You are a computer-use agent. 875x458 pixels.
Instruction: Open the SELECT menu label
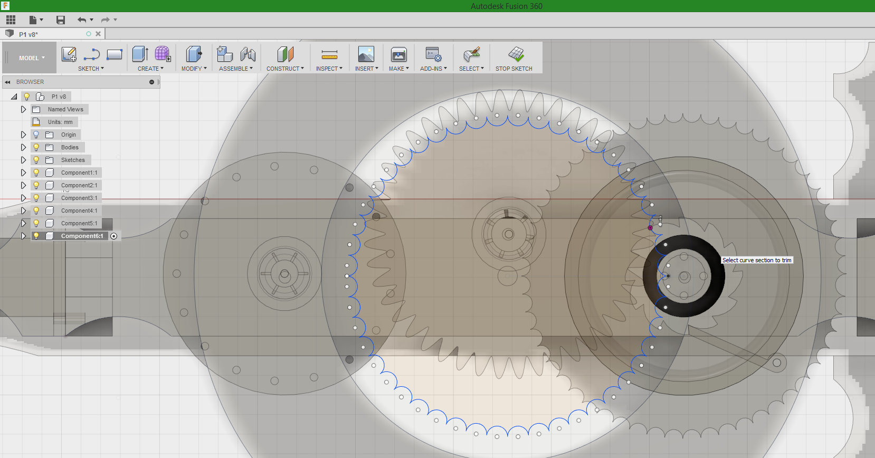[471, 69]
